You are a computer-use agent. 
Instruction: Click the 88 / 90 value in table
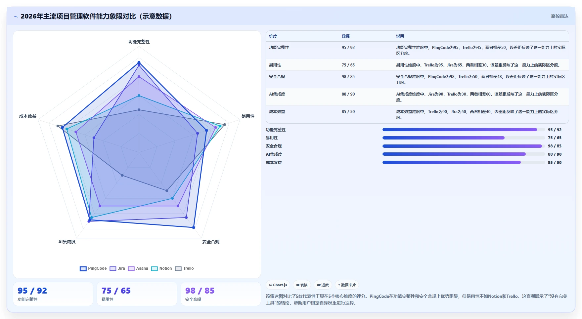tap(348, 94)
